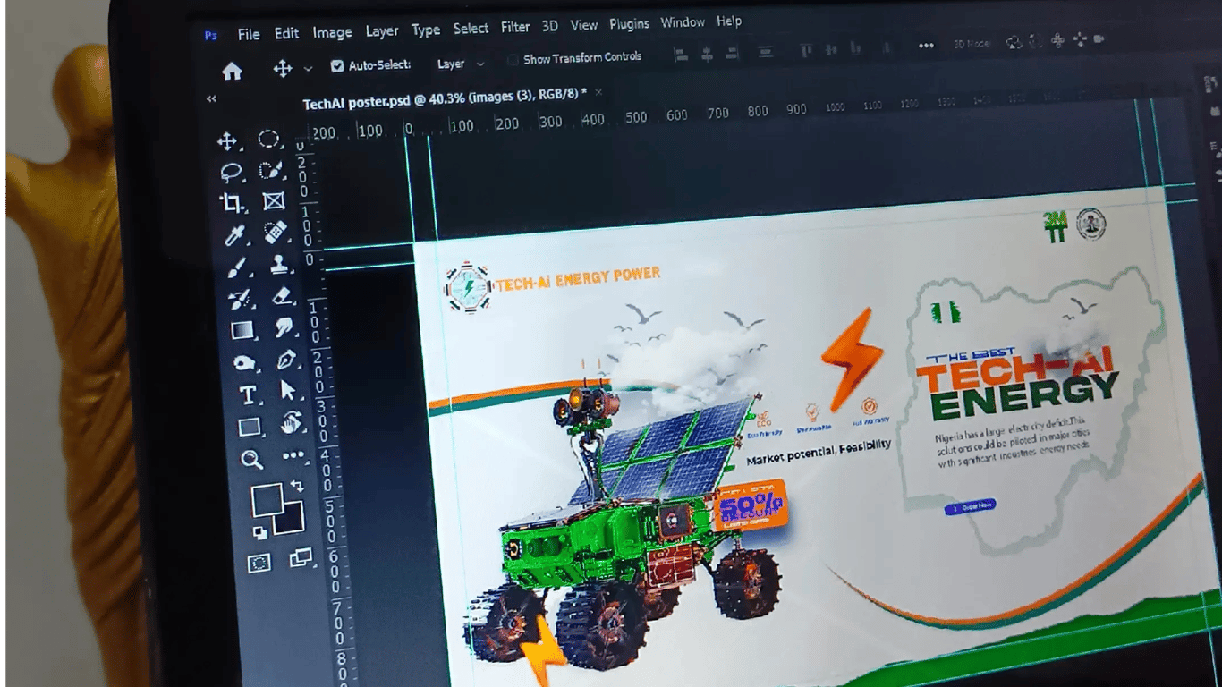This screenshot has height=687, width=1222.
Task: Open the Auto-Select Layer dropdown
Action: 462,64
